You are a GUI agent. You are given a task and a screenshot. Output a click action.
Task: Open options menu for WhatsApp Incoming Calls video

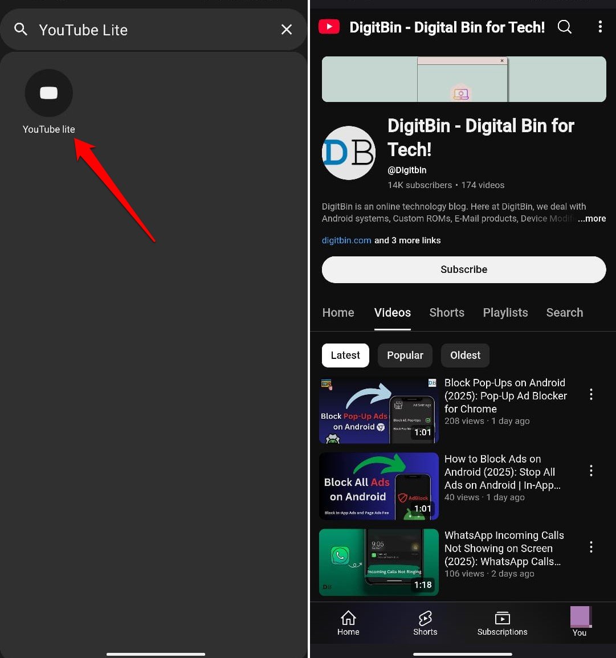coord(591,547)
